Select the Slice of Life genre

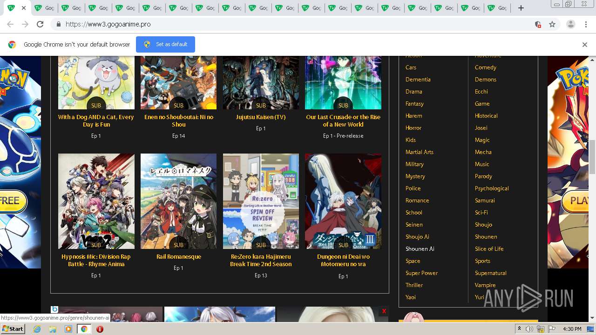click(489, 249)
